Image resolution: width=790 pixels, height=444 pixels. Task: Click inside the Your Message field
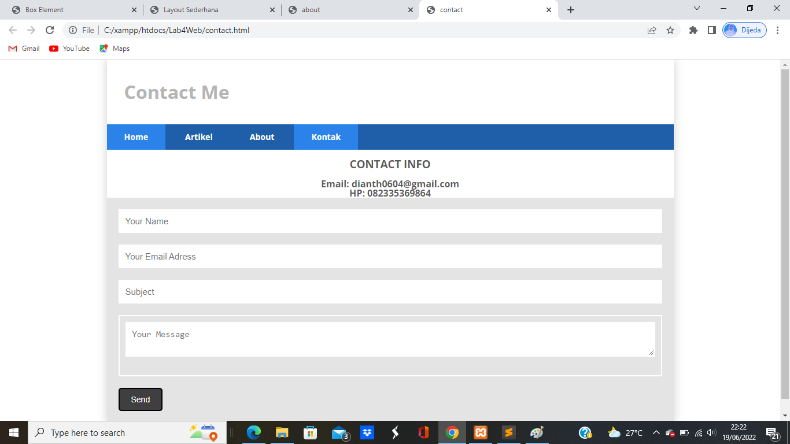(x=390, y=338)
